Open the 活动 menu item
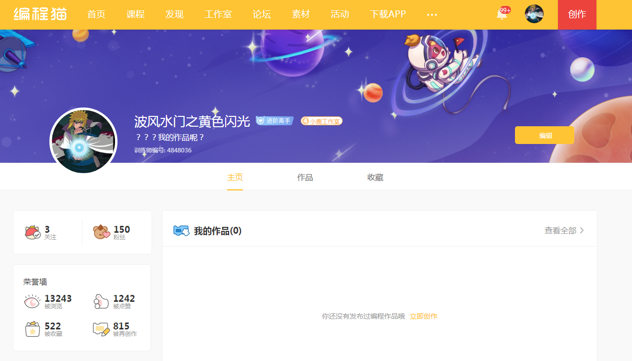The image size is (632, 361). point(340,14)
